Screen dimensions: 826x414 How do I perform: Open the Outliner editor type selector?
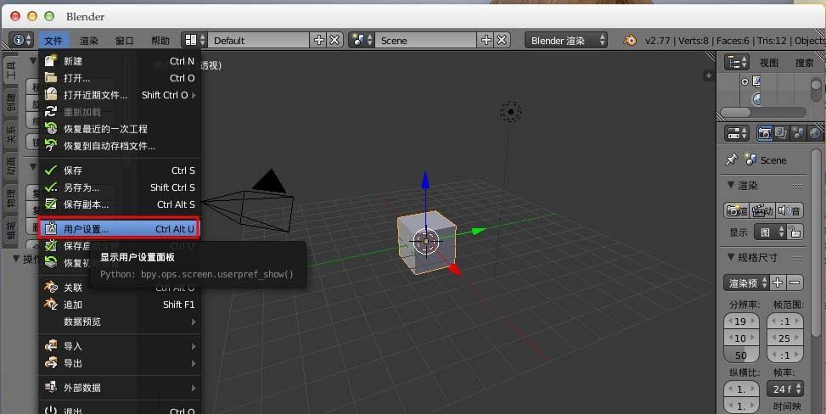[737, 62]
